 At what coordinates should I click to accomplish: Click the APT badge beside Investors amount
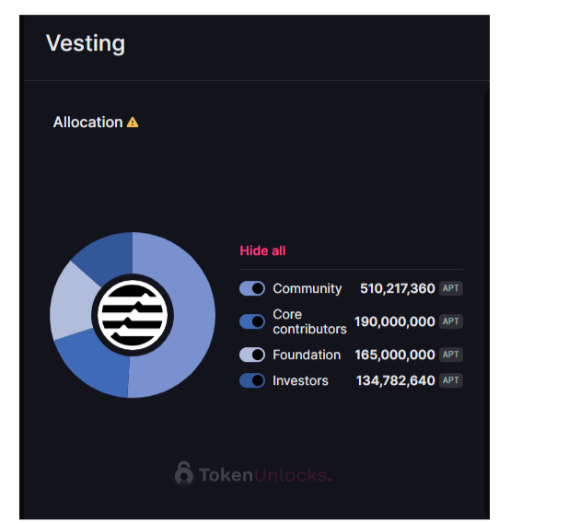[451, 380]
